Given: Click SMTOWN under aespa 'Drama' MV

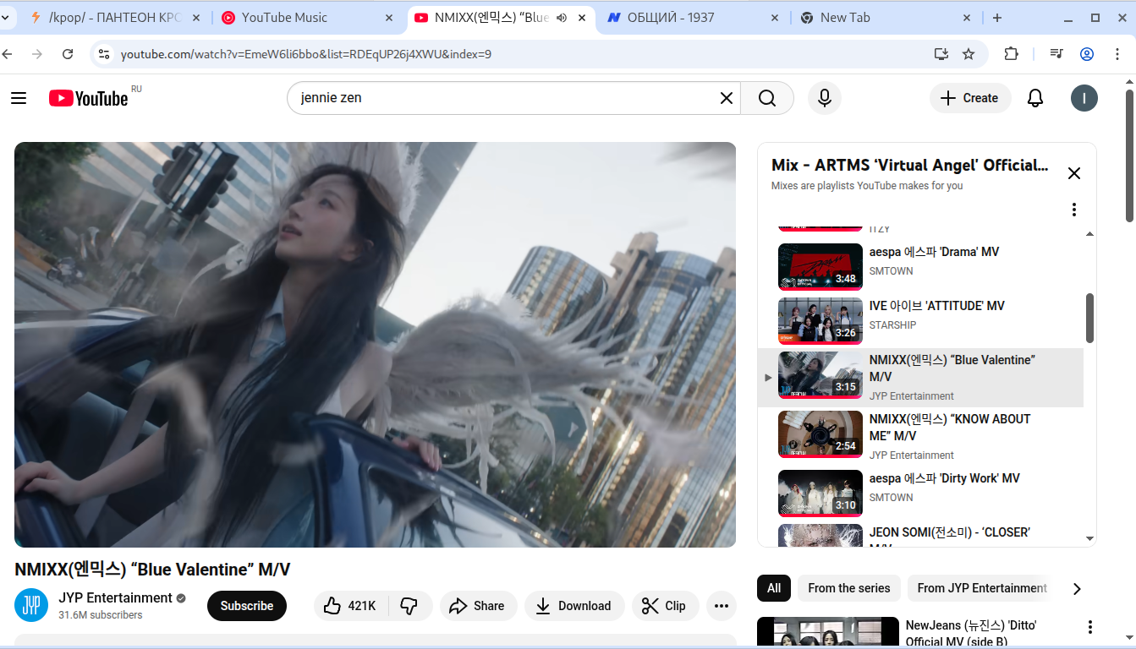Looking at the screenshot, I should (x=892, y=271).
